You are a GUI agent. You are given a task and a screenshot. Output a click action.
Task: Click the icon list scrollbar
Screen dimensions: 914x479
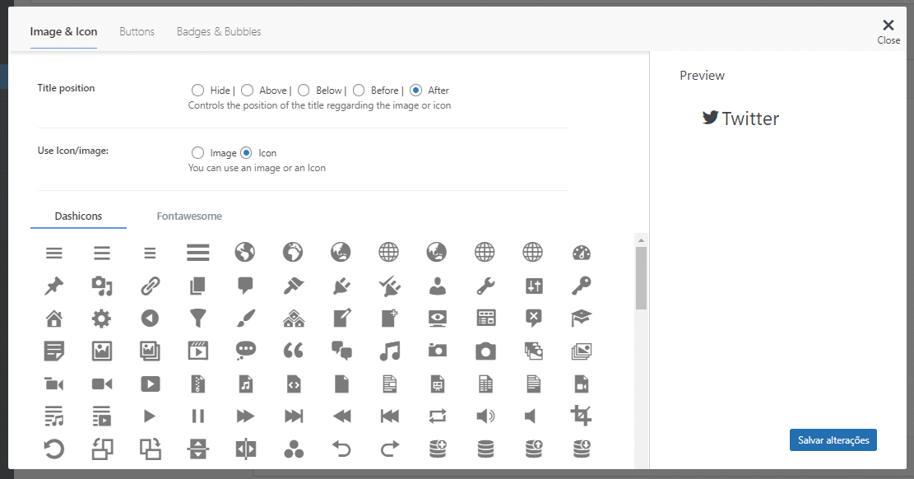[641, 280]
